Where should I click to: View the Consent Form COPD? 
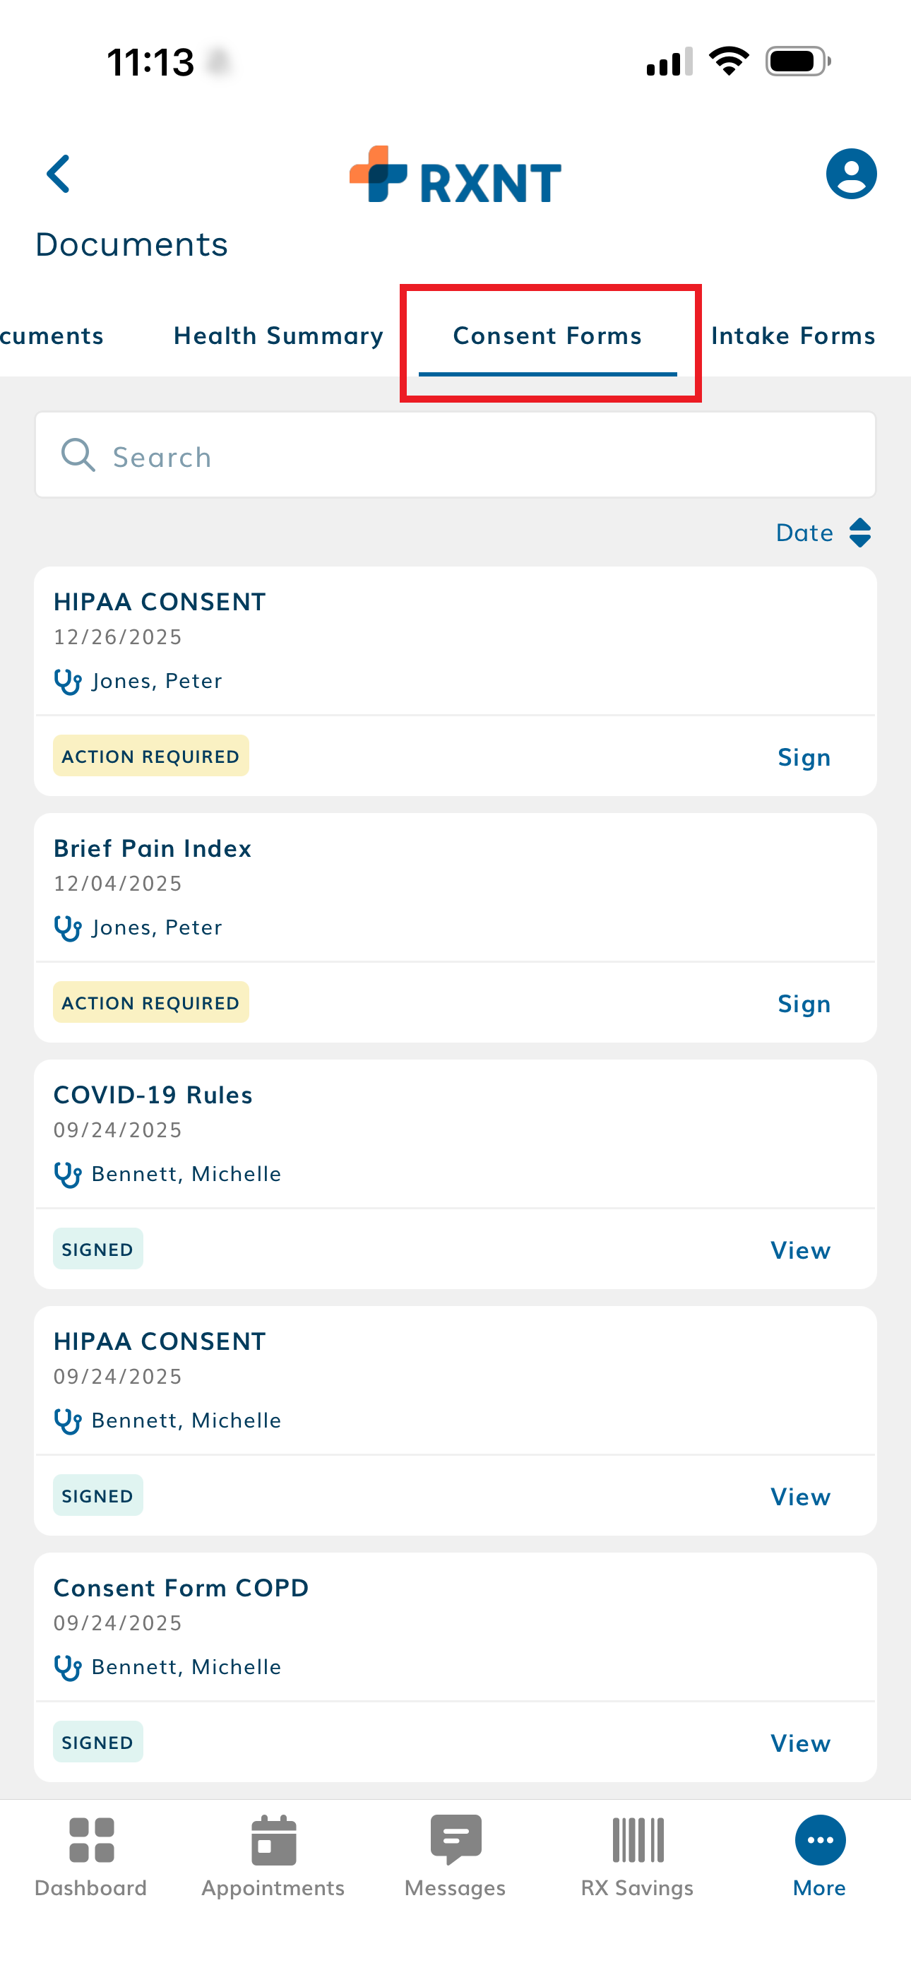click(x=800, y=1743)
